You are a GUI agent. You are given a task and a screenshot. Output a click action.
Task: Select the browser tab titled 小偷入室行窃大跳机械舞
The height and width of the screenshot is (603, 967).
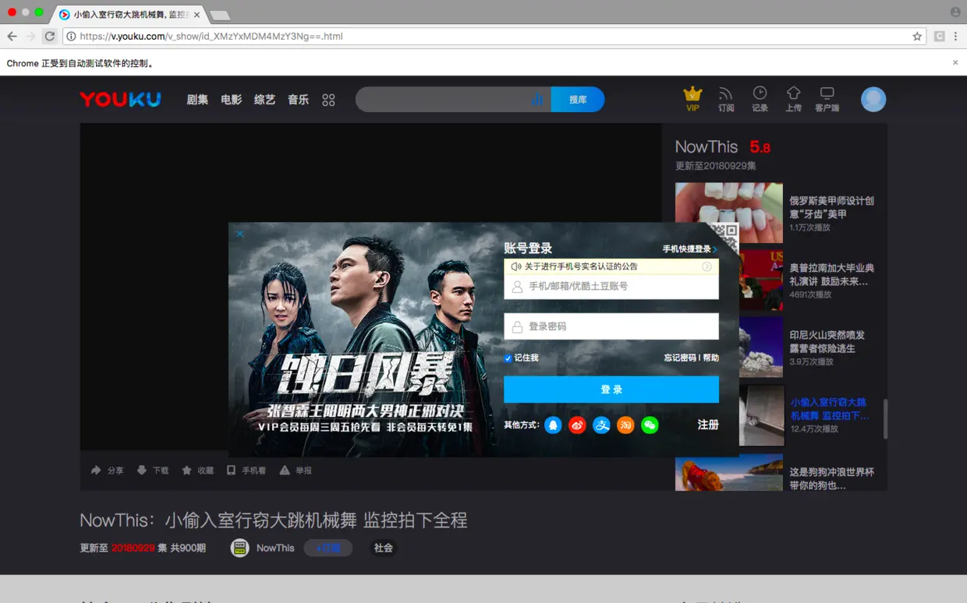(x=129, y=15)
